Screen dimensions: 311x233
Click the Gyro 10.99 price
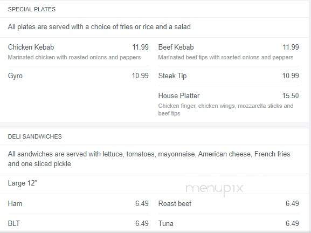click(140, 76)
